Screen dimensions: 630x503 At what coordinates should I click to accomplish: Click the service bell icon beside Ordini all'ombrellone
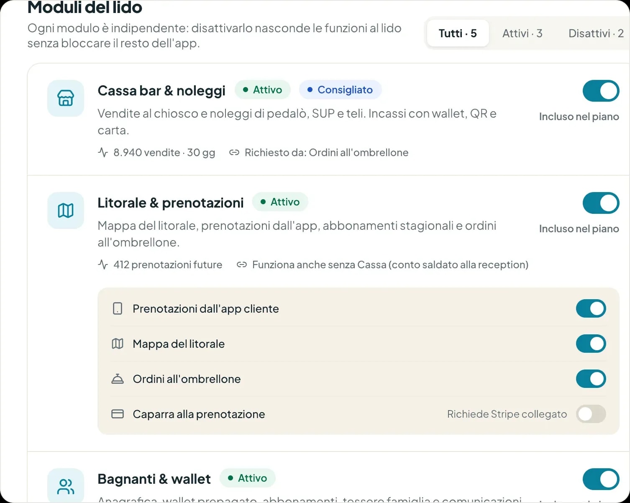coord(118,379)
